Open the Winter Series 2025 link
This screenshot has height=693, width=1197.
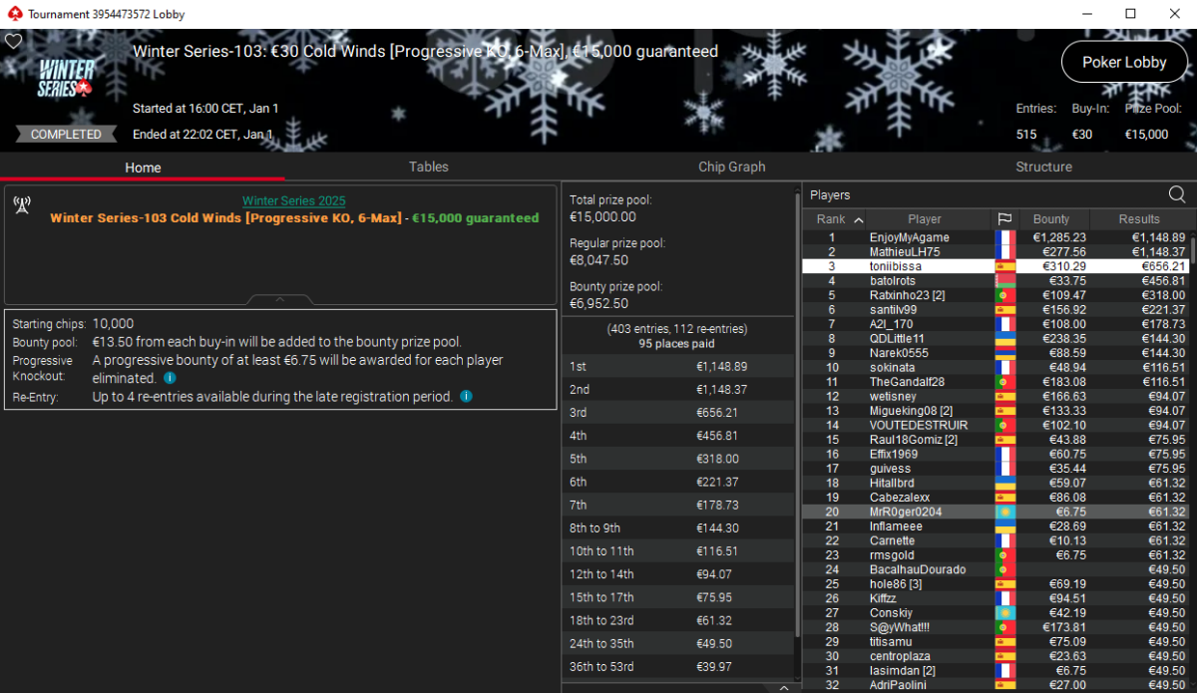(x=293, y=201)
